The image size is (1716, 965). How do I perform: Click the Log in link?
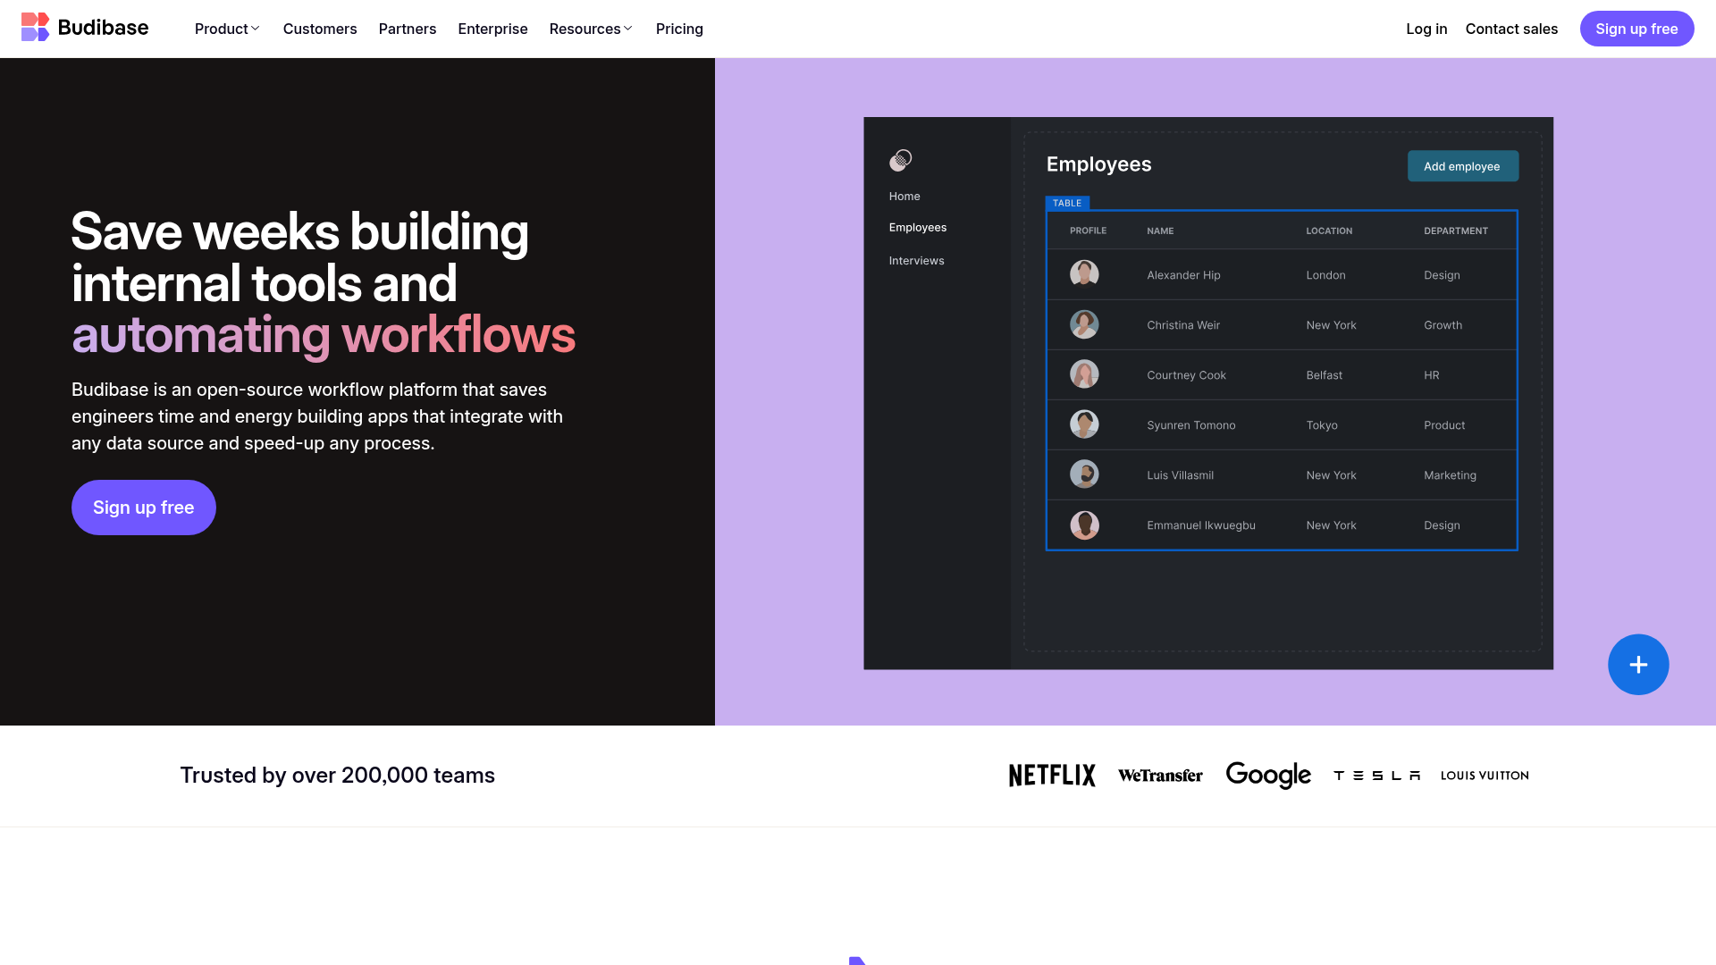1426,29
